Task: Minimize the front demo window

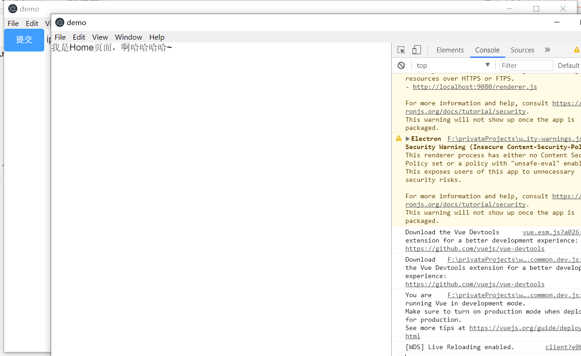Action: point(557,22)
